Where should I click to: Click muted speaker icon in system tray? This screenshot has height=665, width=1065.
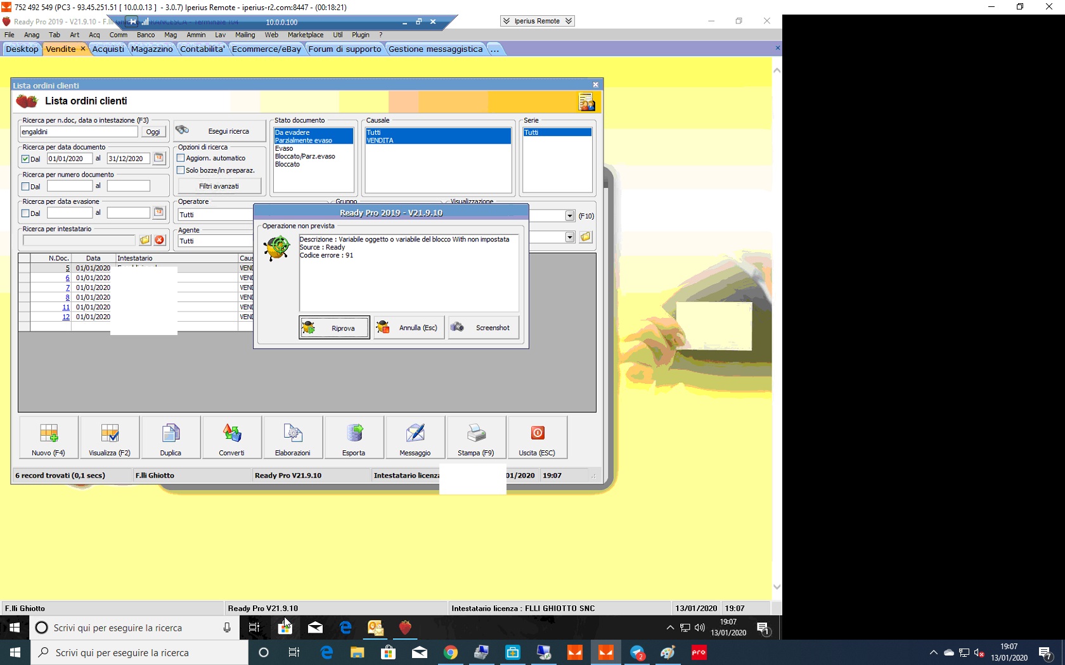click(979, 652)
